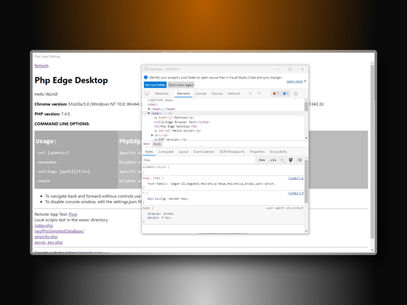
Task: Open the Computed styles tab
Action: coord(166,152)
